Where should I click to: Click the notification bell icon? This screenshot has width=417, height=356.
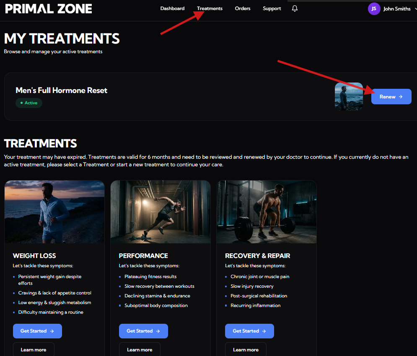(295, 8)
